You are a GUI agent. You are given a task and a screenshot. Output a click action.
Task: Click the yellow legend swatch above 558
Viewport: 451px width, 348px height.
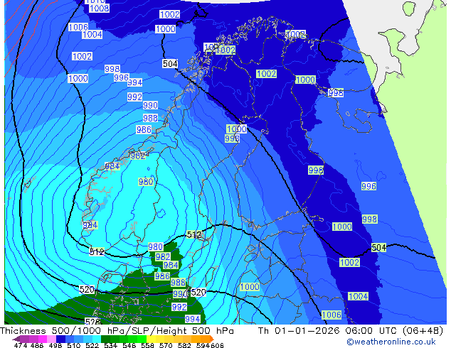point(151,339)
